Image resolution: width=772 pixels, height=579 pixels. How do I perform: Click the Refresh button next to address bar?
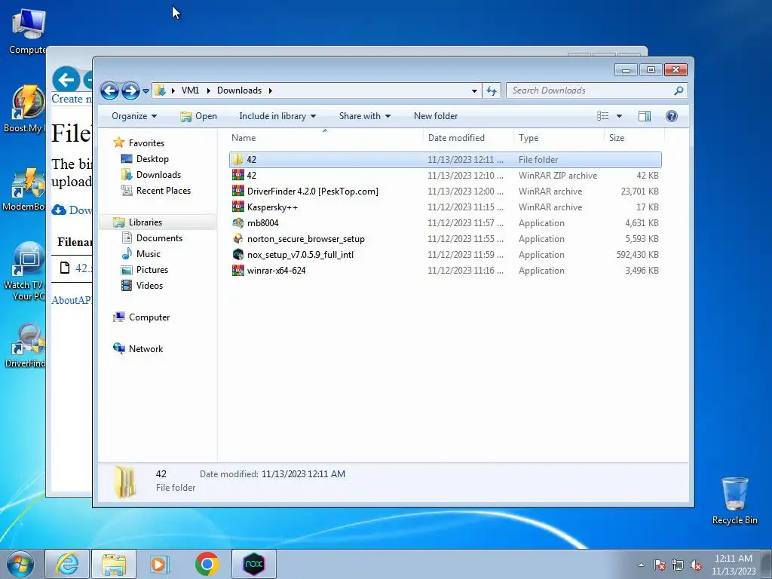pos(492,90)
